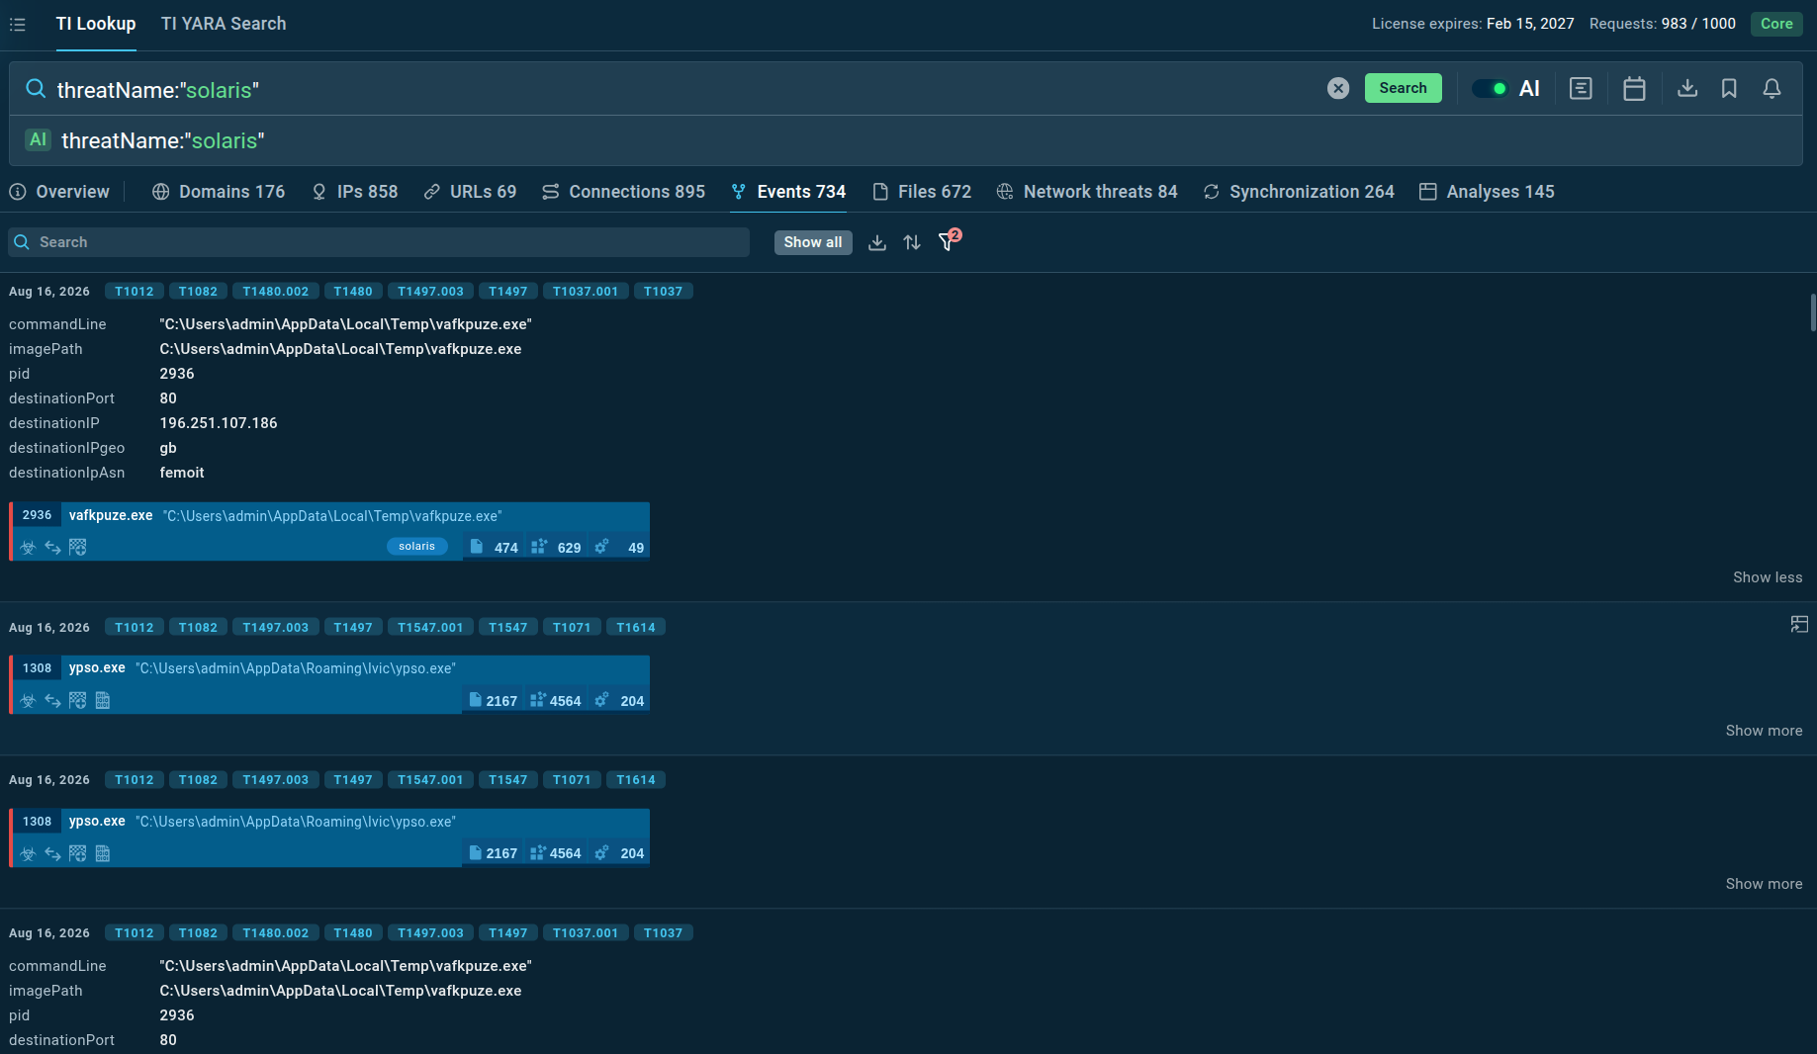Image resolution: width=1817 pixels, height=1054 pixels.
Task: Click the T1480.002 tag on the first event
Action: (276, 292)
